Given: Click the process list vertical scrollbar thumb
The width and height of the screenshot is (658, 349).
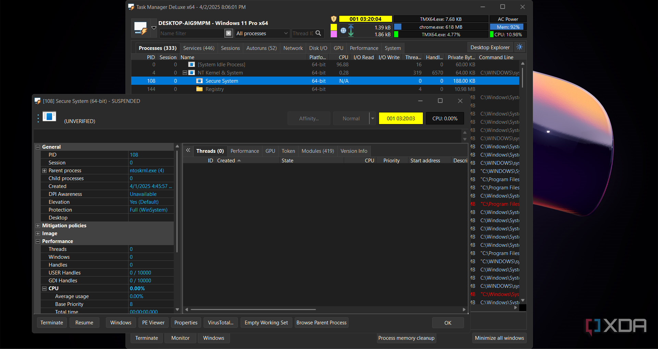Looking at the screenshot, I should coord(523,78).
